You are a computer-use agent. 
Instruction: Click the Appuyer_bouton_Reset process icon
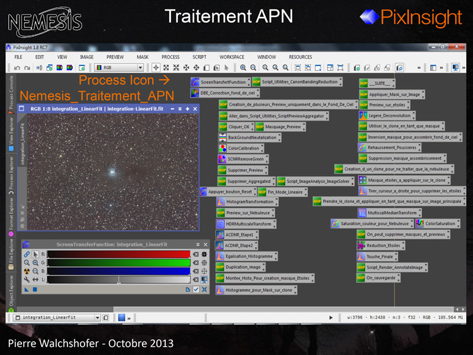[x=228, y=192]
